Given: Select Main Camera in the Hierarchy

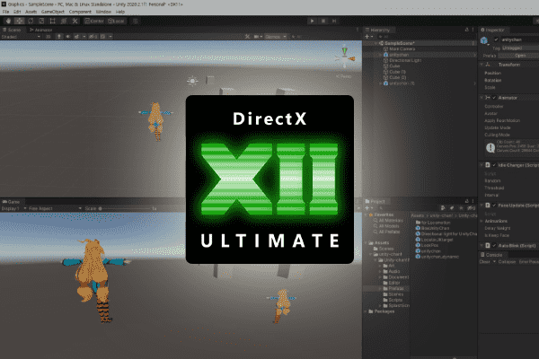Looking at the screenshot, I should click(402, 49).
